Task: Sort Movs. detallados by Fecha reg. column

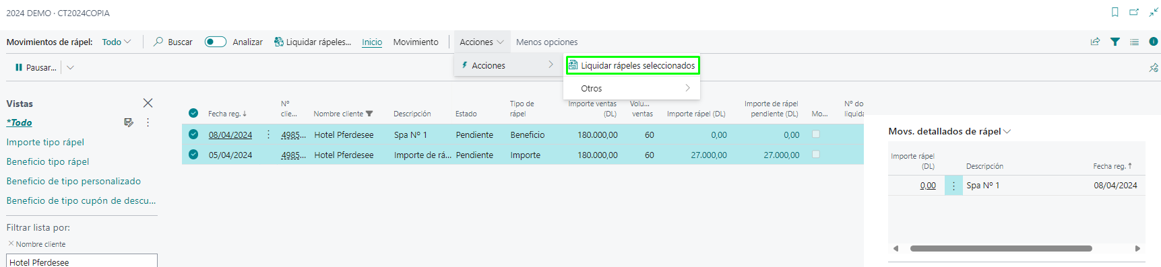Action: pos(1112,166)
